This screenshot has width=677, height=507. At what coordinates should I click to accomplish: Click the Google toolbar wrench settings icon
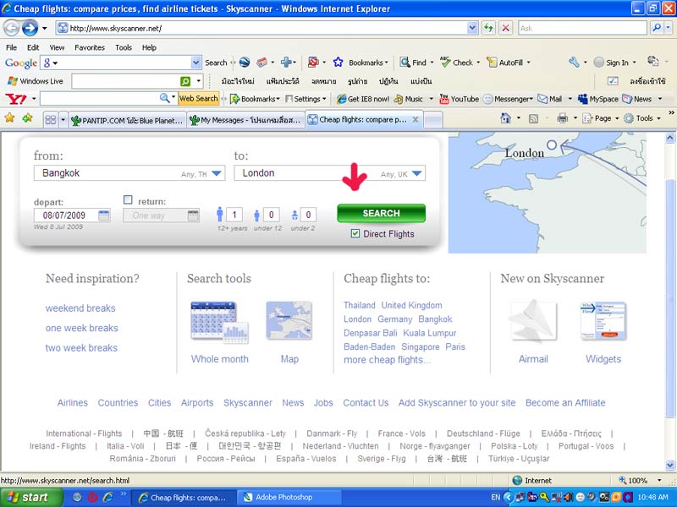[574, 63]
